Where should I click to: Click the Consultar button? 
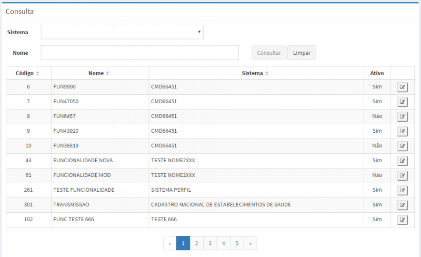pyautogui.click(x=269, y=53)
